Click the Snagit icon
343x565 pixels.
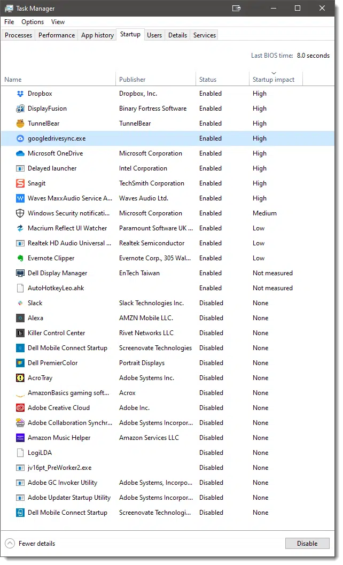[20, 183]
